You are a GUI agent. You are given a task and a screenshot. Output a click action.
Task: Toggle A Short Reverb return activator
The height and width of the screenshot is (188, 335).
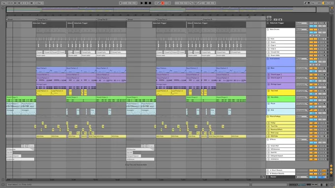pos(313,170)
